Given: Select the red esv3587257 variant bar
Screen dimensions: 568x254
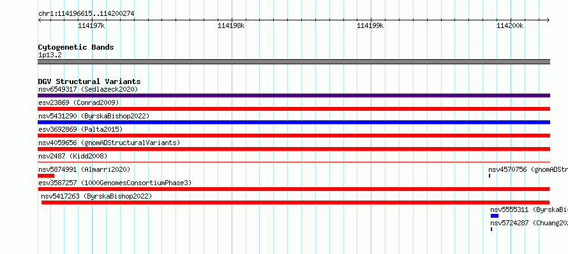Looking at the screenshot, I should [294, 189].
